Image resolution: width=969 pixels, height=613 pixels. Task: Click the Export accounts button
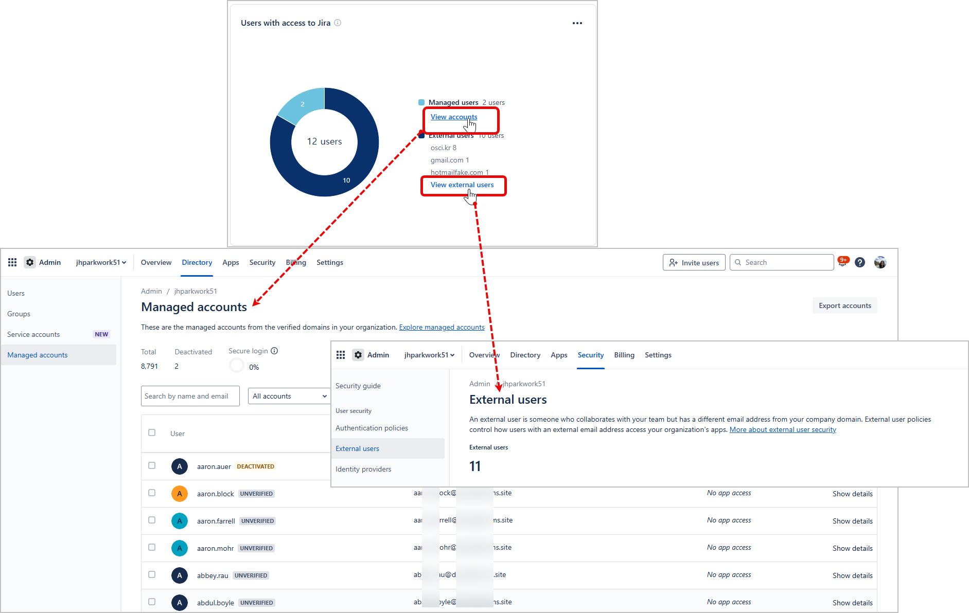tap(845, 305)
